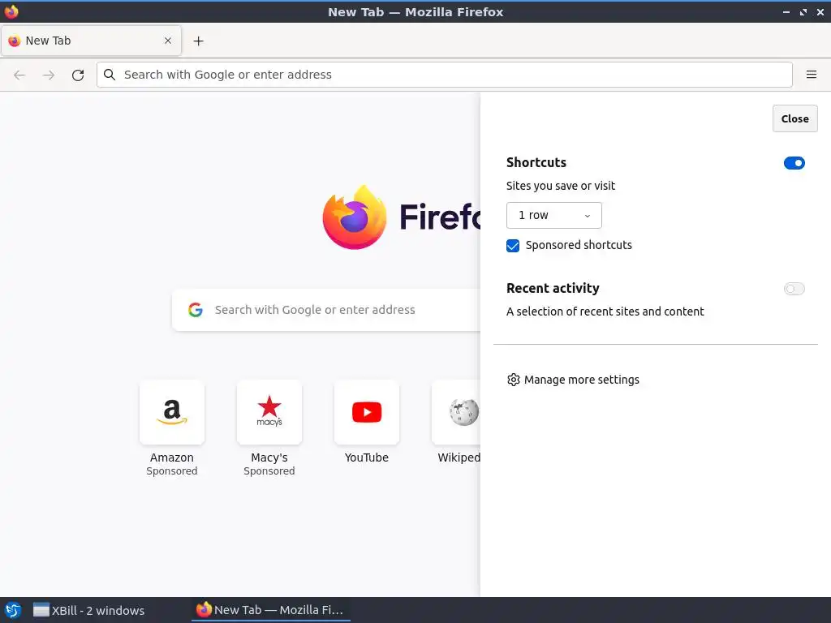831x623 pixels.
Task: Reload the current page
Action: pyautogui.click(x=78, y=75)
